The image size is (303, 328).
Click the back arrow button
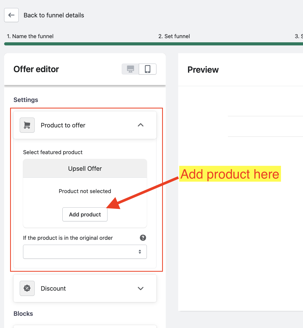11,15
